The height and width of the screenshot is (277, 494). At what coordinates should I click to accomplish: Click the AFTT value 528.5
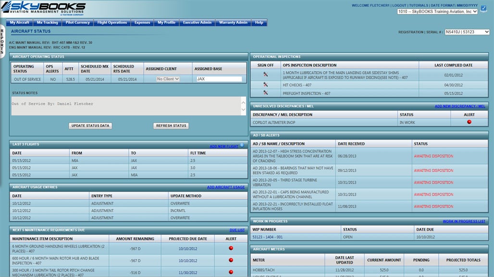coord(71,79)
